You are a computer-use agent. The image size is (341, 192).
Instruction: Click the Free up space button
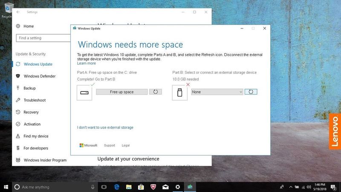122,92
